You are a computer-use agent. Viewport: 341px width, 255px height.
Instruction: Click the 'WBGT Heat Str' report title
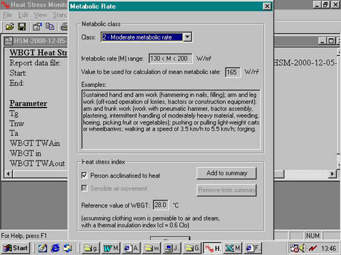coord(38,53)
